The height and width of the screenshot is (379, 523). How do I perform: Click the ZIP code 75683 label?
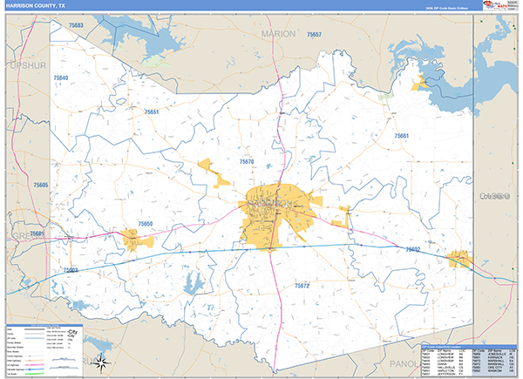75,25
